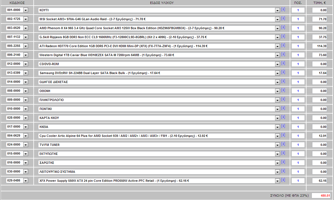334x200 pixels.
Task: Click price field showing 71.78
Action: pyautogui.click(x=319, y=19)
